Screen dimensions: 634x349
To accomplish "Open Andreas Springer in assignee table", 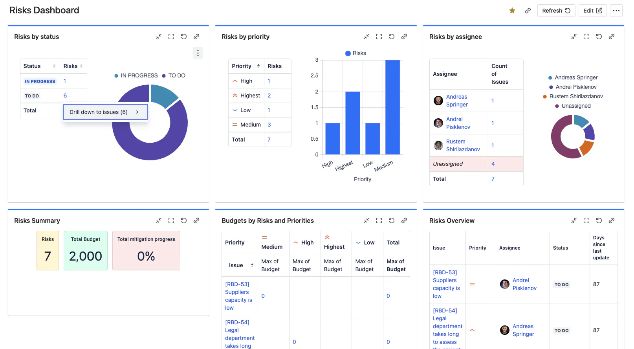I will (x=457, y=101).
